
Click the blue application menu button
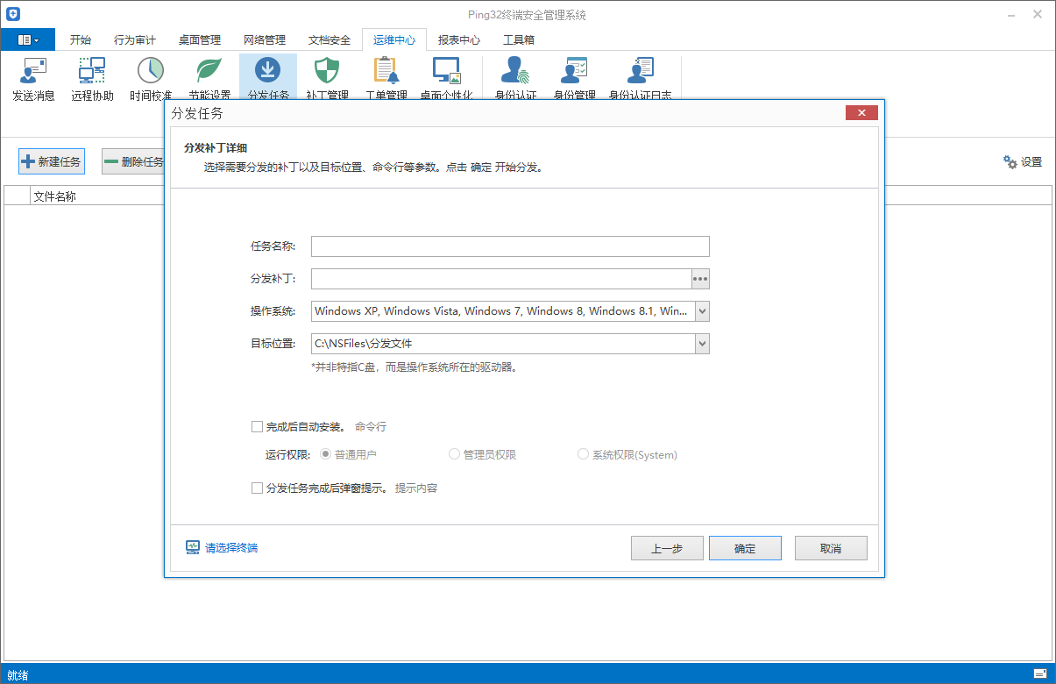[x=28, y=39]
